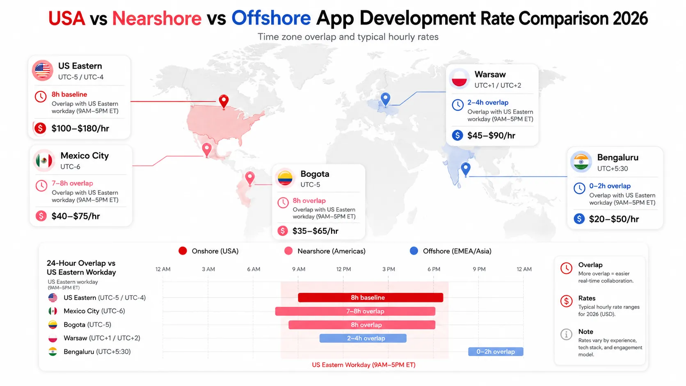Click the dollar icon next to $20–$50/hr
Screen dimensions: 686x386
(x=579, y=219)
